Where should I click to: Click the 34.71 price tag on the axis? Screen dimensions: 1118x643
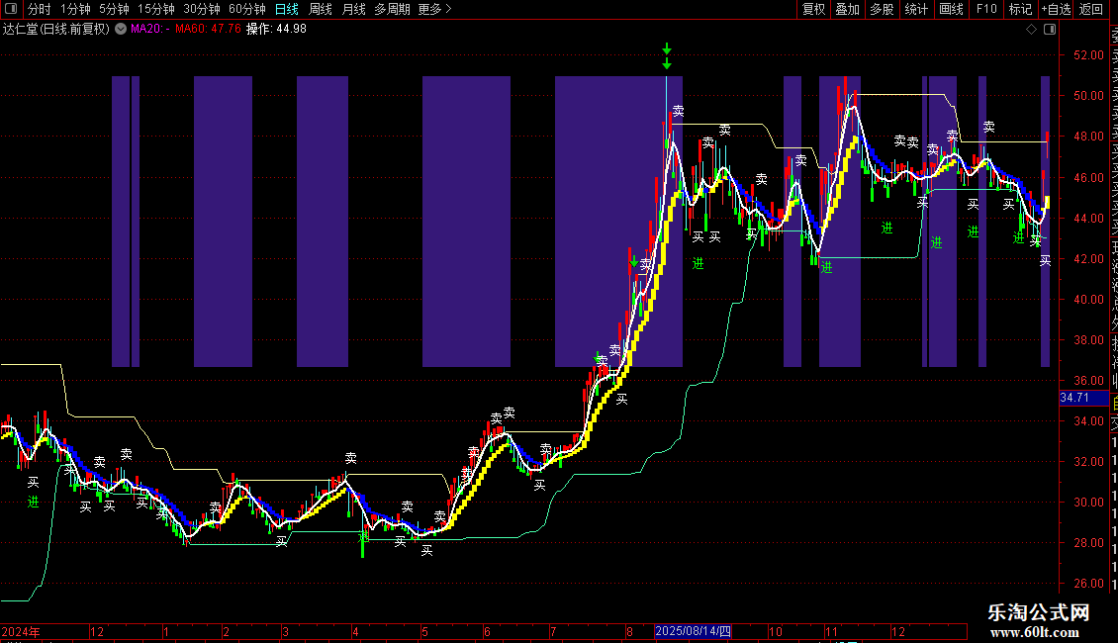pos(1083,398)
